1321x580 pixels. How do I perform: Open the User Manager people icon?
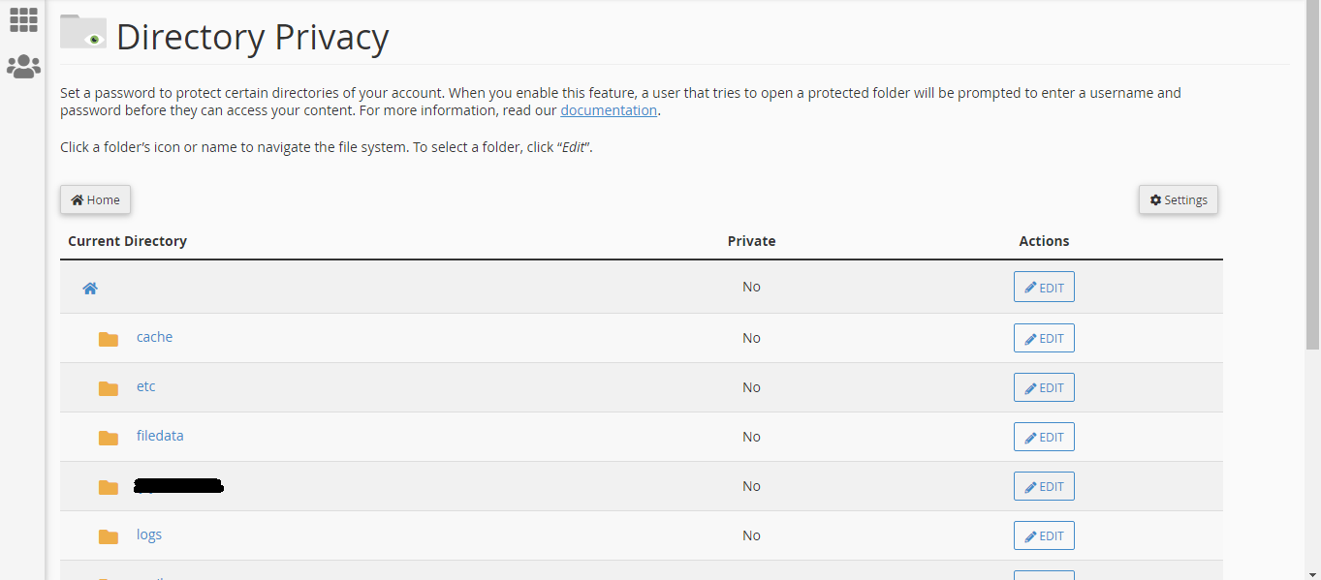(x=23, y=67)
